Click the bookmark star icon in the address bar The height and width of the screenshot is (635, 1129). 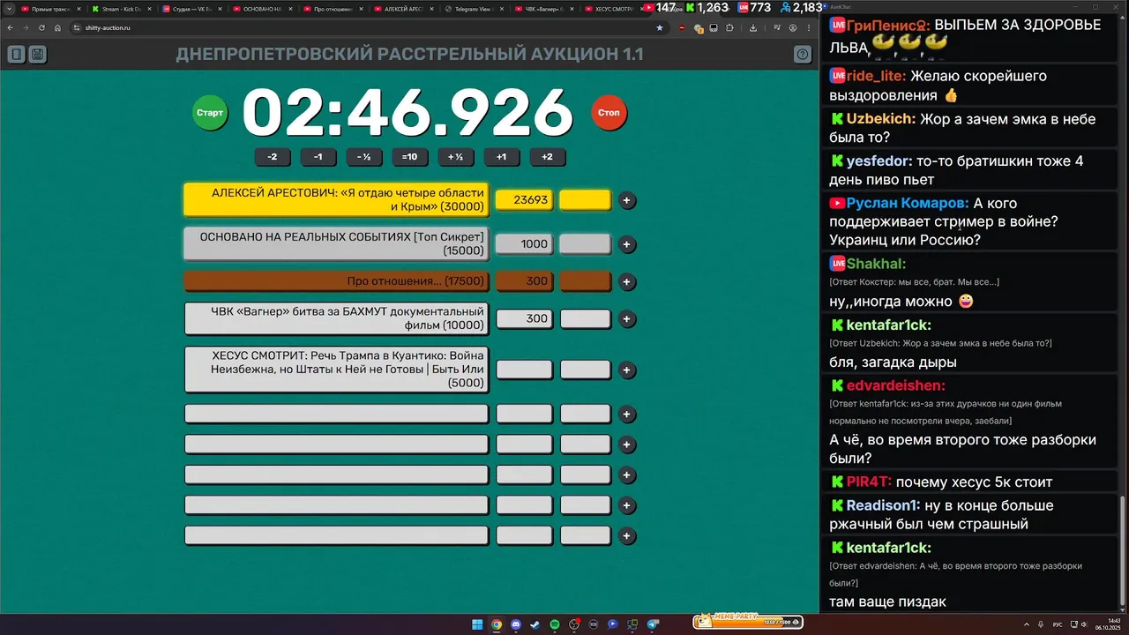click(660, 28)
